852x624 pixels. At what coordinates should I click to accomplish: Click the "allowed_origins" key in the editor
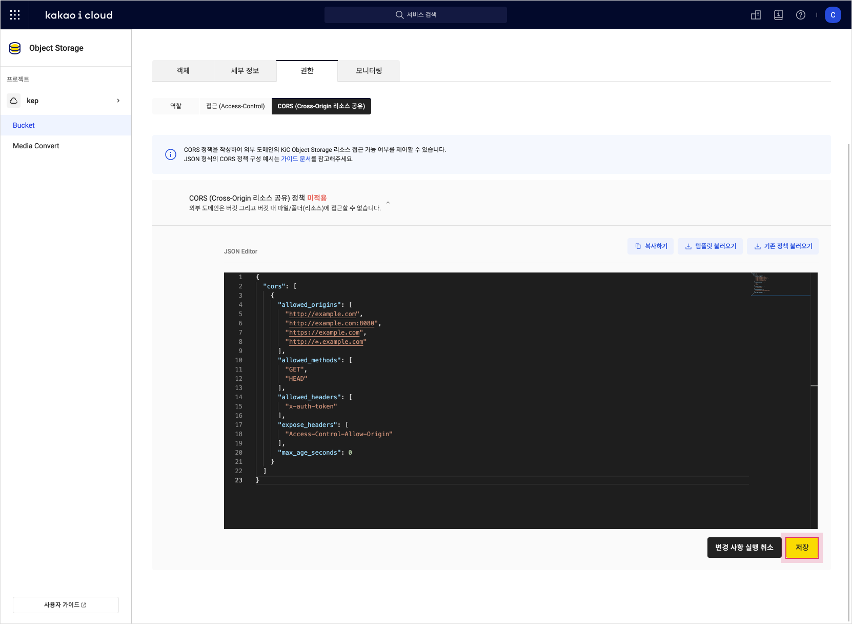tap(309, 305)
